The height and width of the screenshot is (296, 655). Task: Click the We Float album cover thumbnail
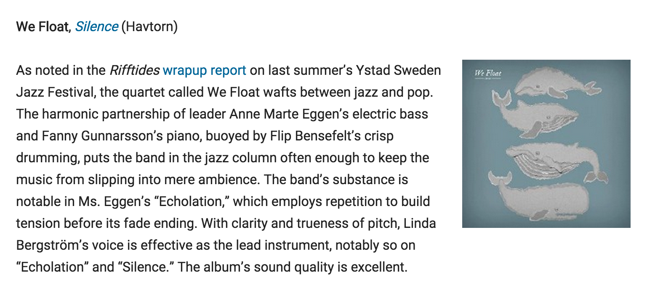click(x=546, y=144)
